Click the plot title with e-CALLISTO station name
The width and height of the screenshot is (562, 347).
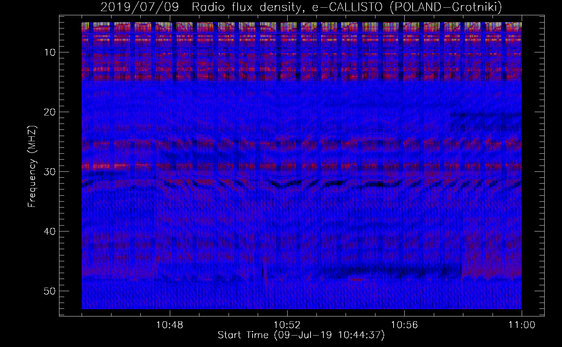[301, 7]
